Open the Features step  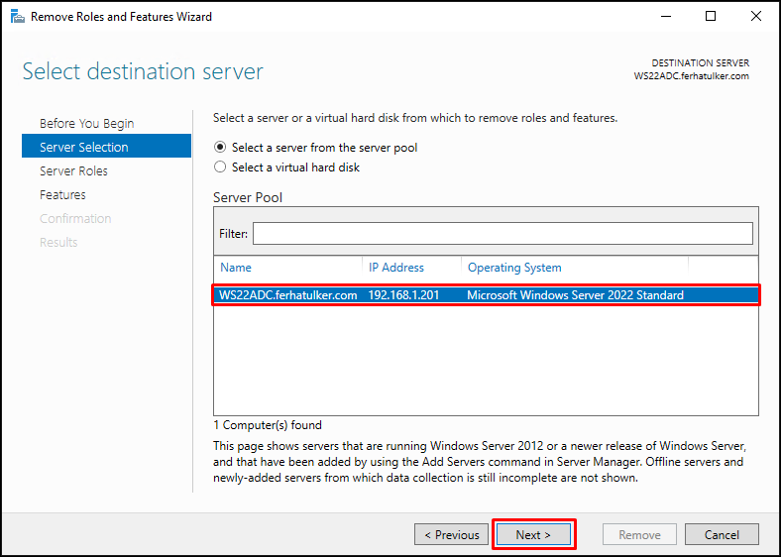62,195
